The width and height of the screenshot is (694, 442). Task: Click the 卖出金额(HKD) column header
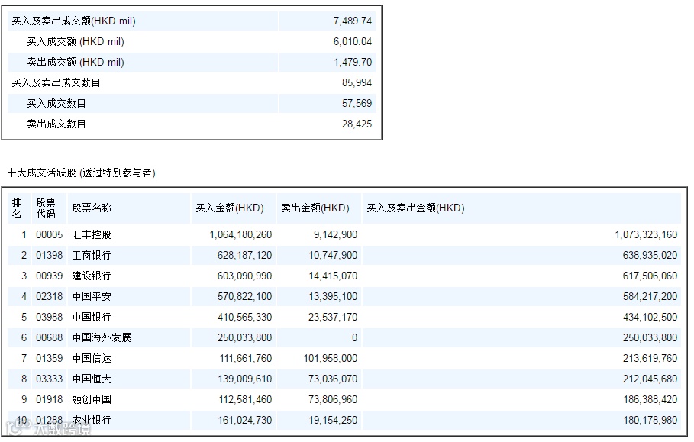point(315,208)
